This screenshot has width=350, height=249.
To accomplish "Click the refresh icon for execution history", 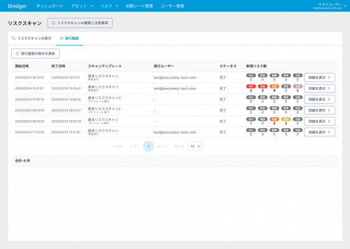I will click(x=17, y=54).
